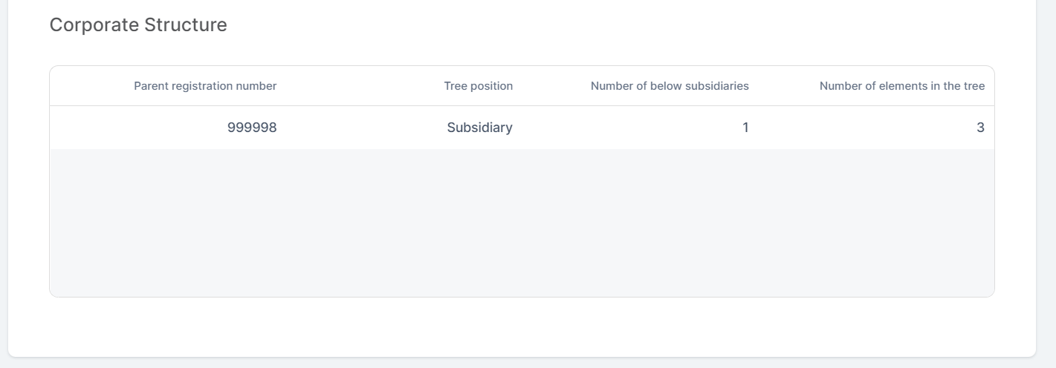Click Number of elements in the tree header
The width and height of the screenshot is (1056, 368).
[901, 86]
